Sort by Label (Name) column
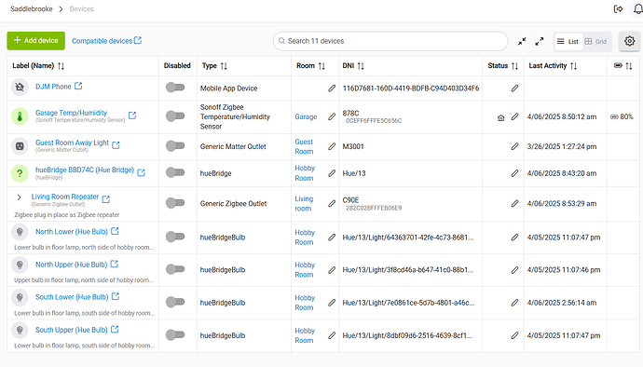643x367 pixels. (x=61, y=66)
